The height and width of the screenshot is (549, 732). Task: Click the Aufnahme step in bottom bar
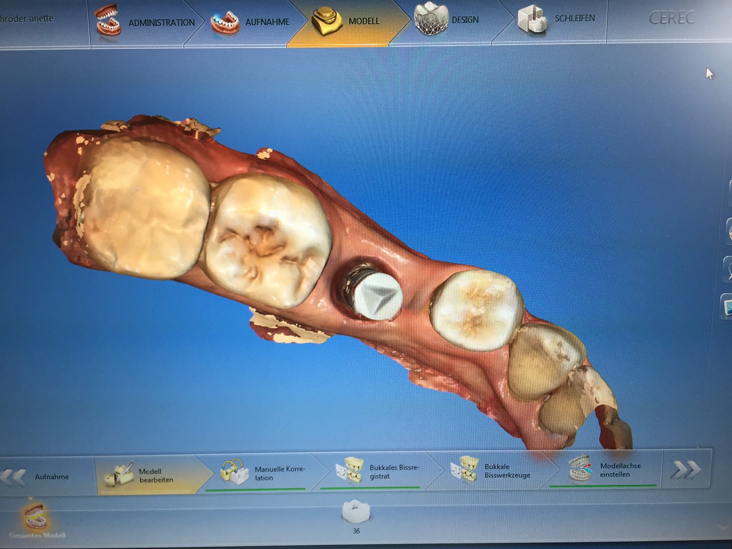(x=52, y=477)
